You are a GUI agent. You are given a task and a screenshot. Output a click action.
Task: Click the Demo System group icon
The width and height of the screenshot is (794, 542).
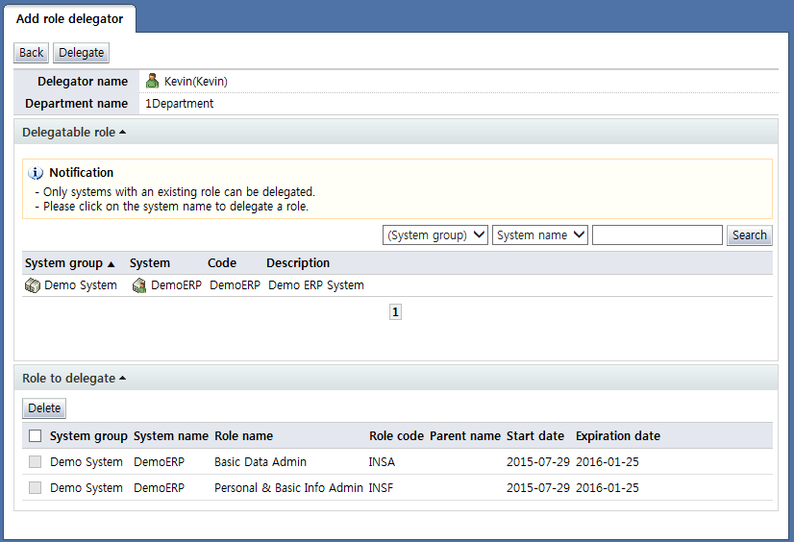(x=33, y=285)
